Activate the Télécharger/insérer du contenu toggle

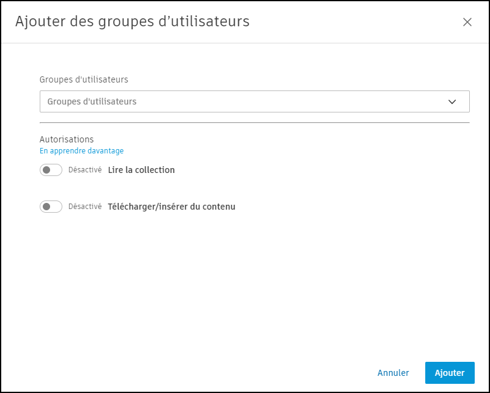coord(51,207)
